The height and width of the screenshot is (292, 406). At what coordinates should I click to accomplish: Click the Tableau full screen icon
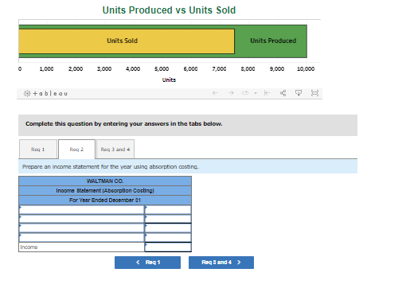314,93
